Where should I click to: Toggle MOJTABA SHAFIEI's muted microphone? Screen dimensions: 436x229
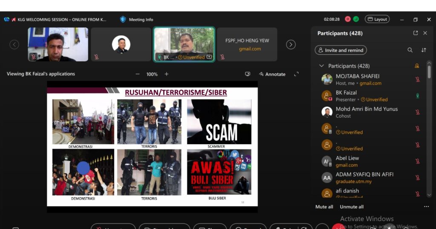click(x=417, y=80)
